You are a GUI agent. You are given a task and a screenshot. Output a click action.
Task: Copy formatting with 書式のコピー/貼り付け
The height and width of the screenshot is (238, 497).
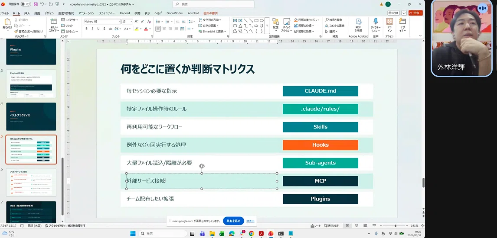click(x=29, y=31)
